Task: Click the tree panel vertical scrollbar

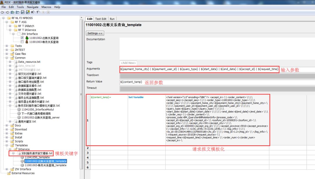Action: pyautogui.click(x=81, y=95)
